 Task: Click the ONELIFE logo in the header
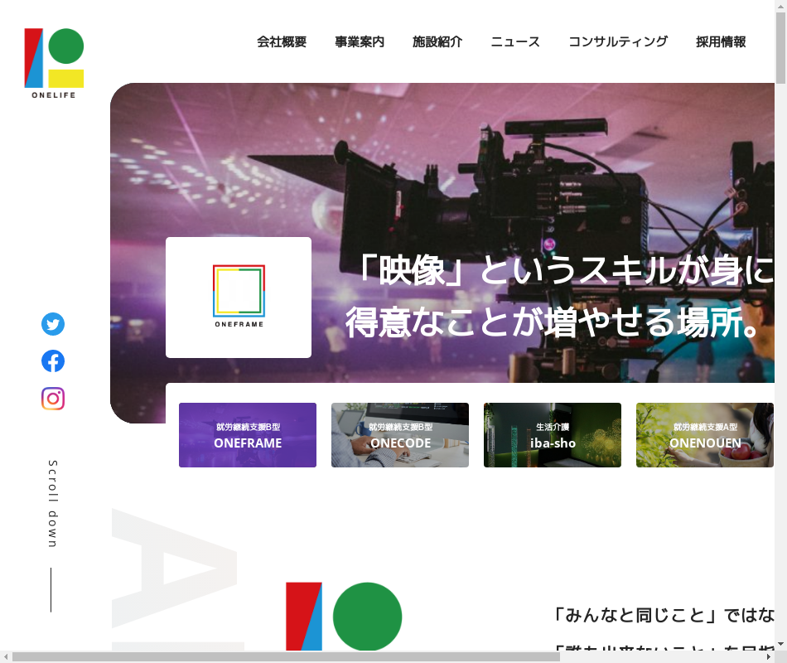point(54,64)
